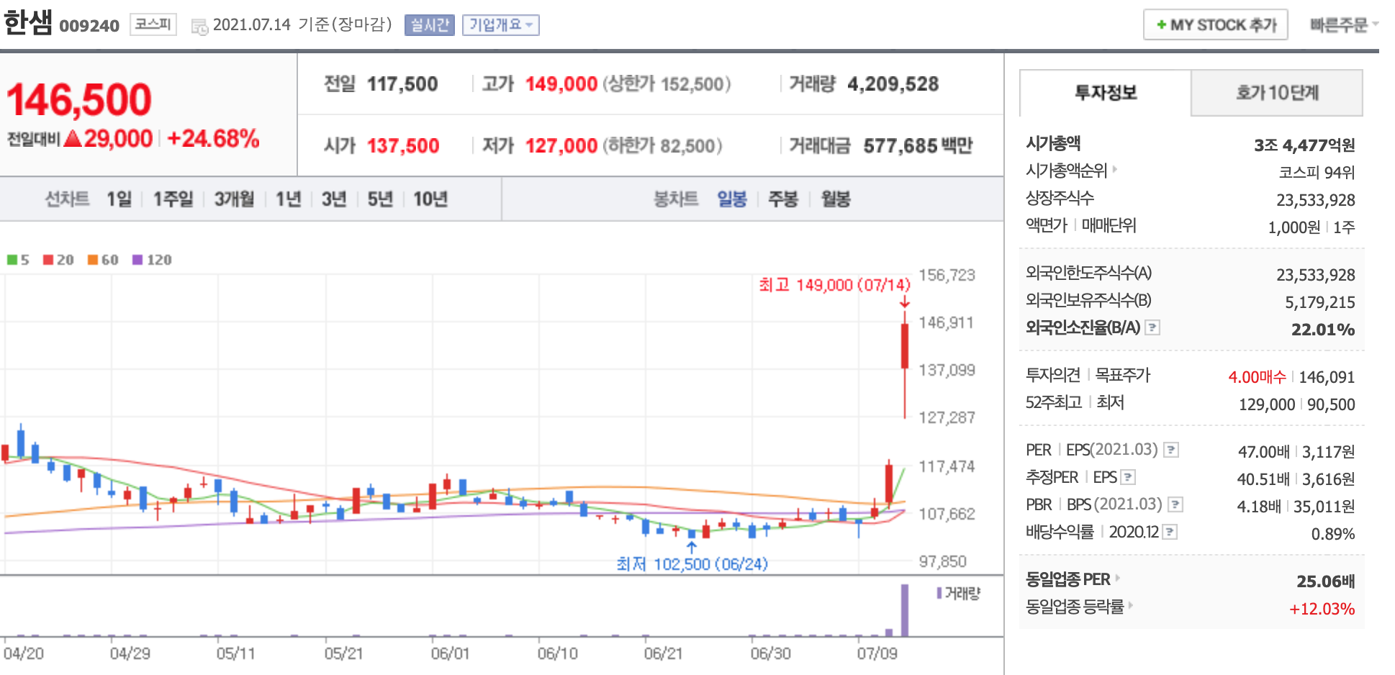
Task: Click the purple 120-day moving average legend
Action: tap(152, 260)
